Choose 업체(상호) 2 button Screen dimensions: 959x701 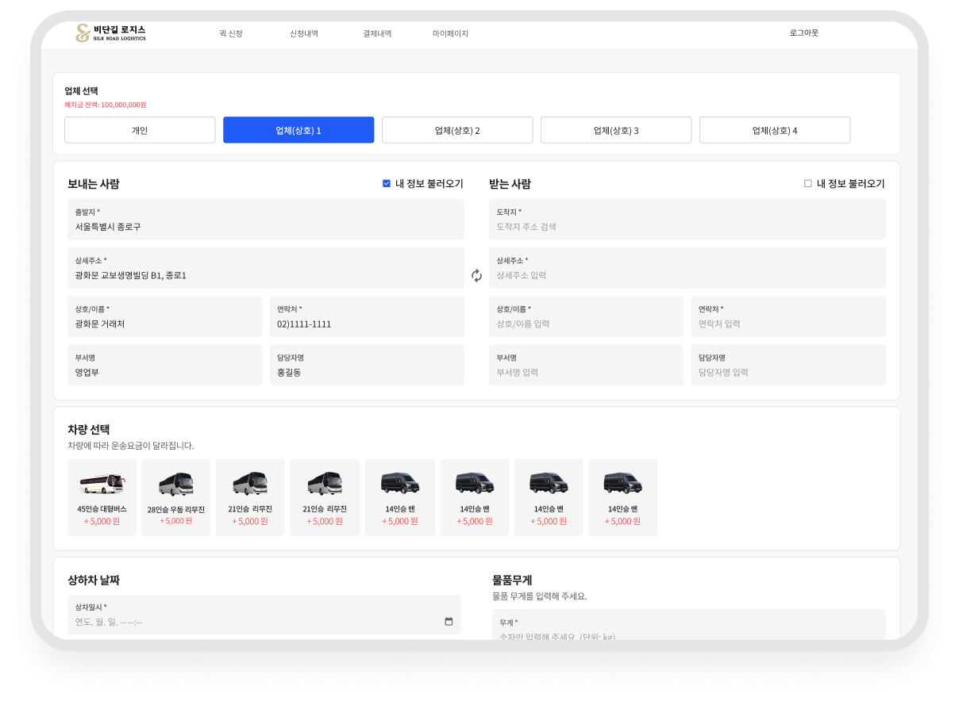coord(457,130)
